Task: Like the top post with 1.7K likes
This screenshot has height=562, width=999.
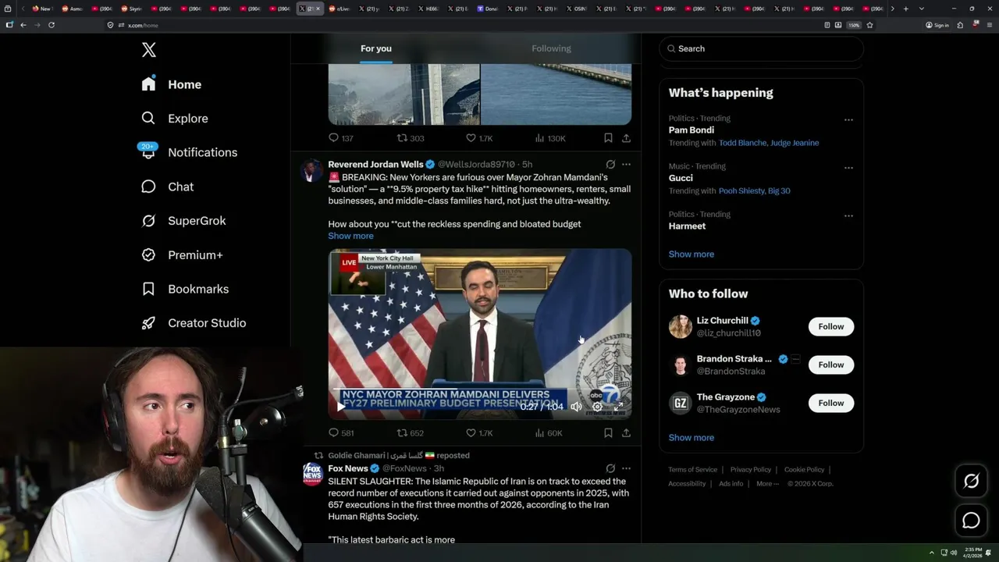Action: (x=479, y=138)
